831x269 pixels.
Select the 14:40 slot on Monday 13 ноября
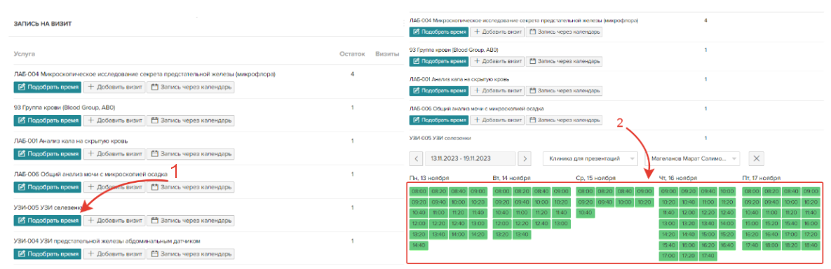coord(418,246)
